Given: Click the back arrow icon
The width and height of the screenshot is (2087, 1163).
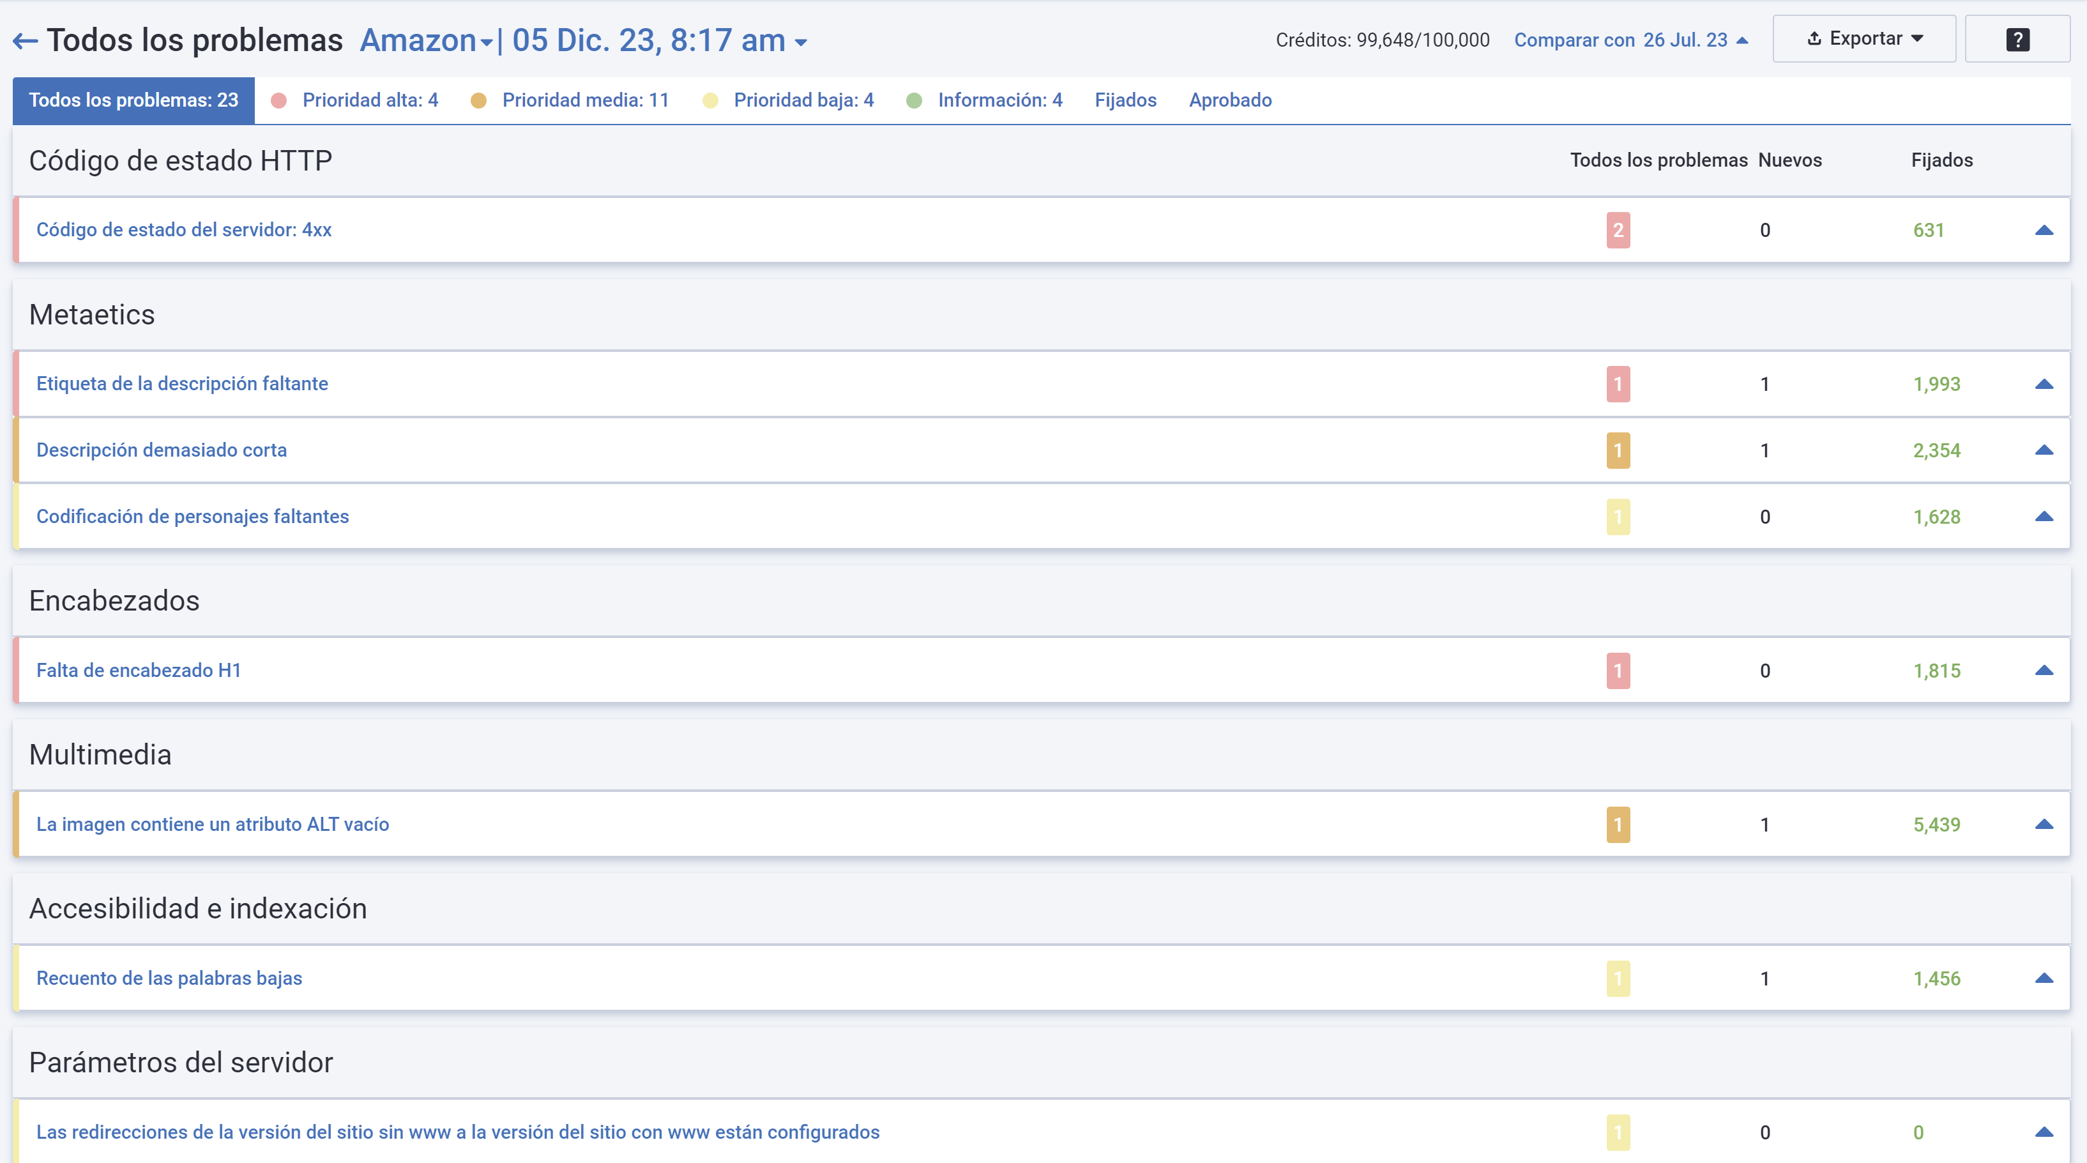Looking at the screenshot, I should (x=25, y=40).
